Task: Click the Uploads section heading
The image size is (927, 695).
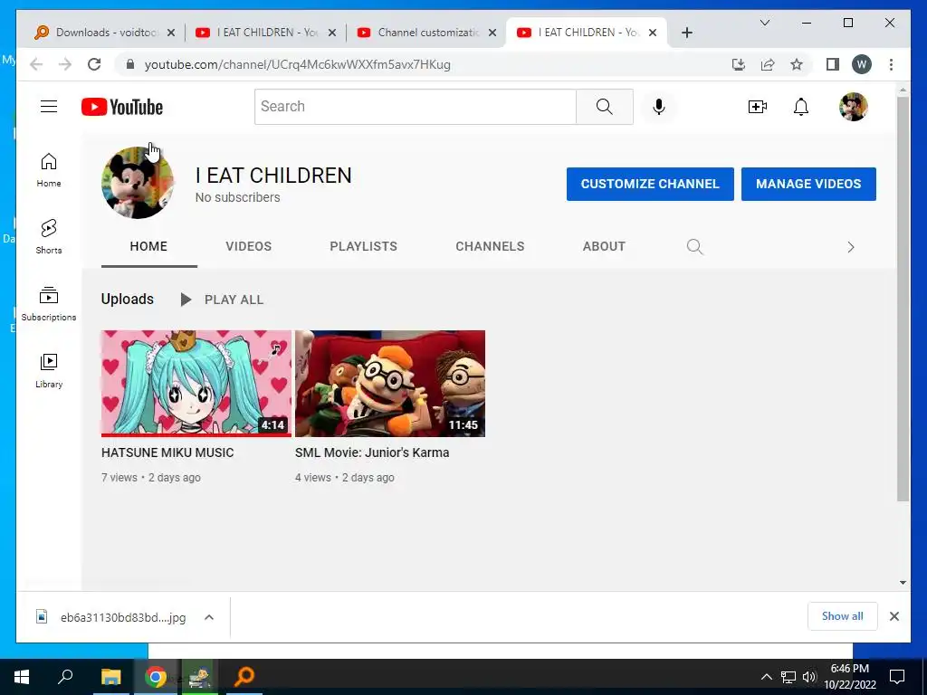Action: point(127,299)
